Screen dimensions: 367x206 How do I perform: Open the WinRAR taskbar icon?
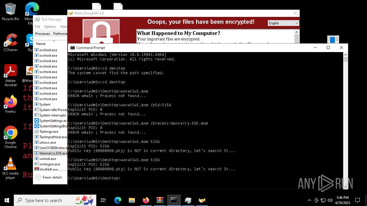coord(160,200)
